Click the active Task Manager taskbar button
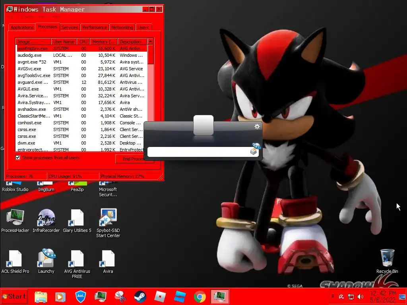Image resolution: width=407 pixels, height=305 pixels. tap(219, 297)
